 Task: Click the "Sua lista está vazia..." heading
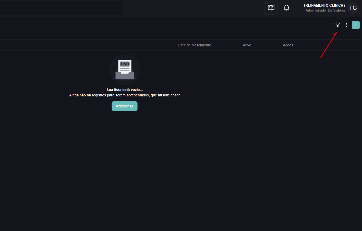[x=125, y=90]
